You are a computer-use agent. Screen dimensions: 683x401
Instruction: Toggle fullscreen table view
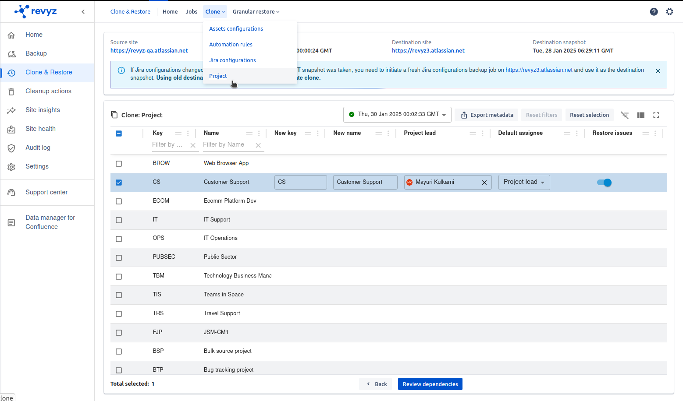(656, 115)
